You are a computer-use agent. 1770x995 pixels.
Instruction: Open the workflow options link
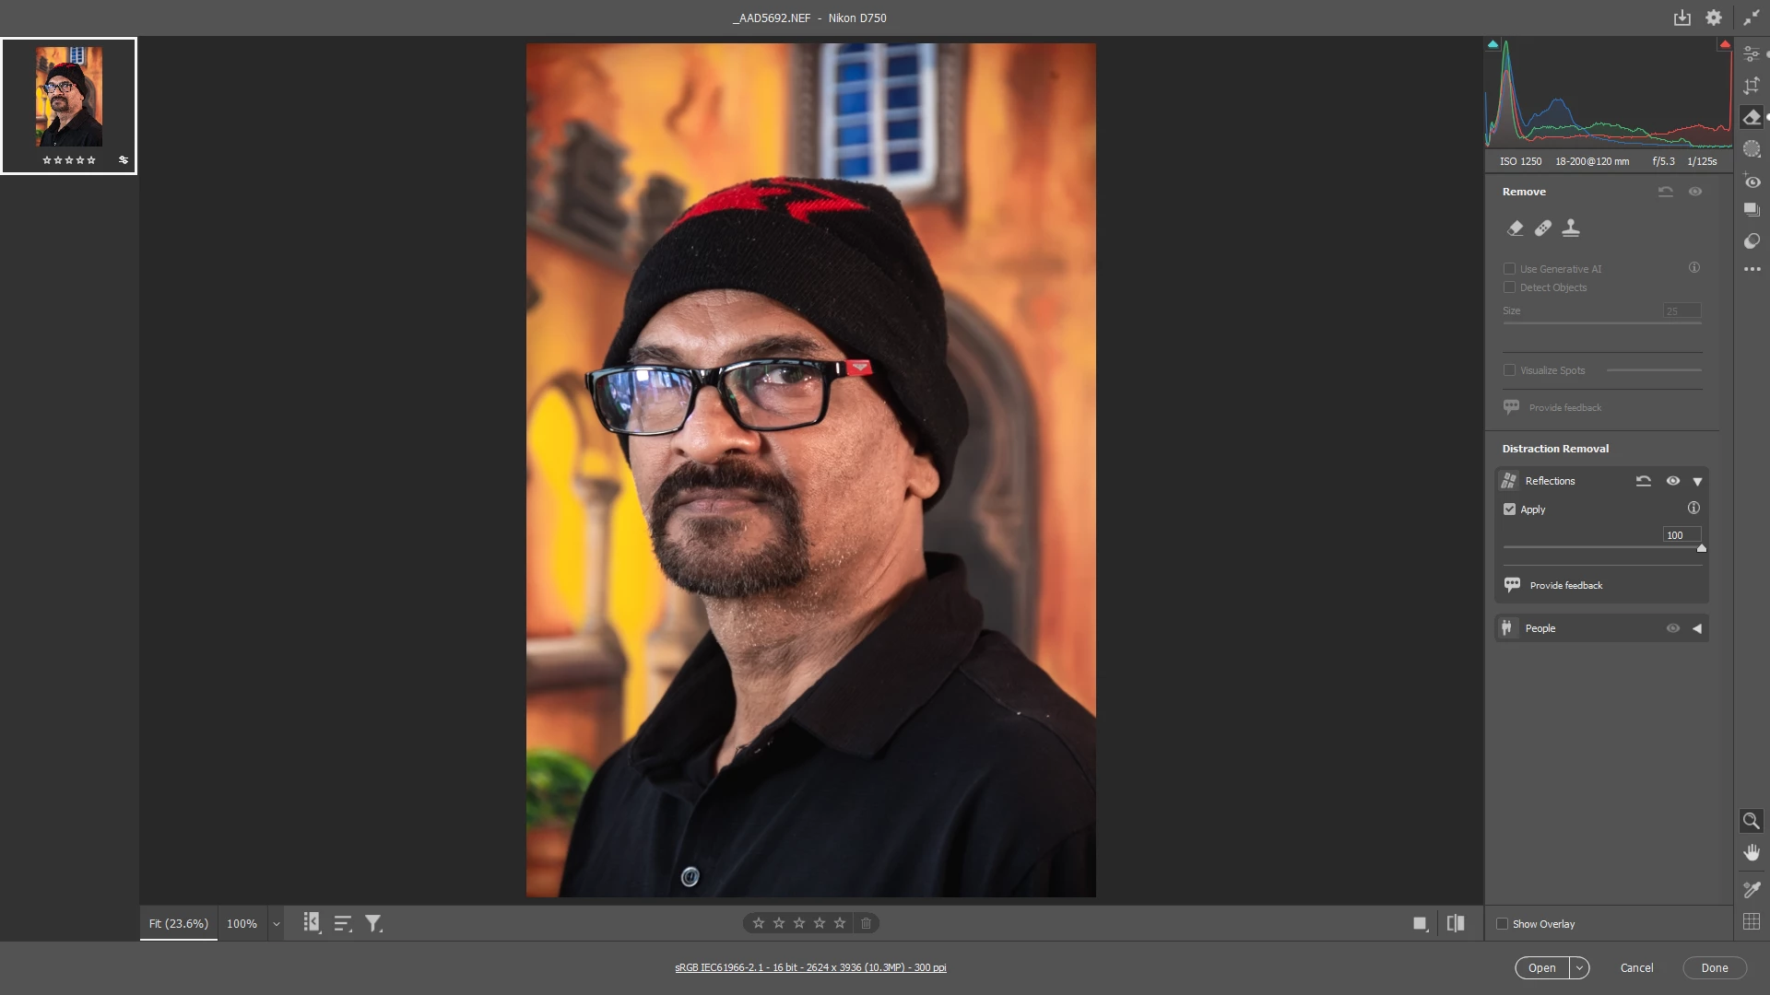click(810, 967)
